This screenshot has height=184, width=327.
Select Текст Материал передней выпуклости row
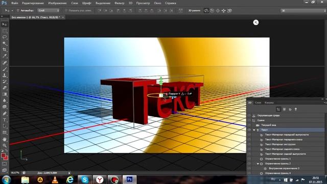pos(287,134)
